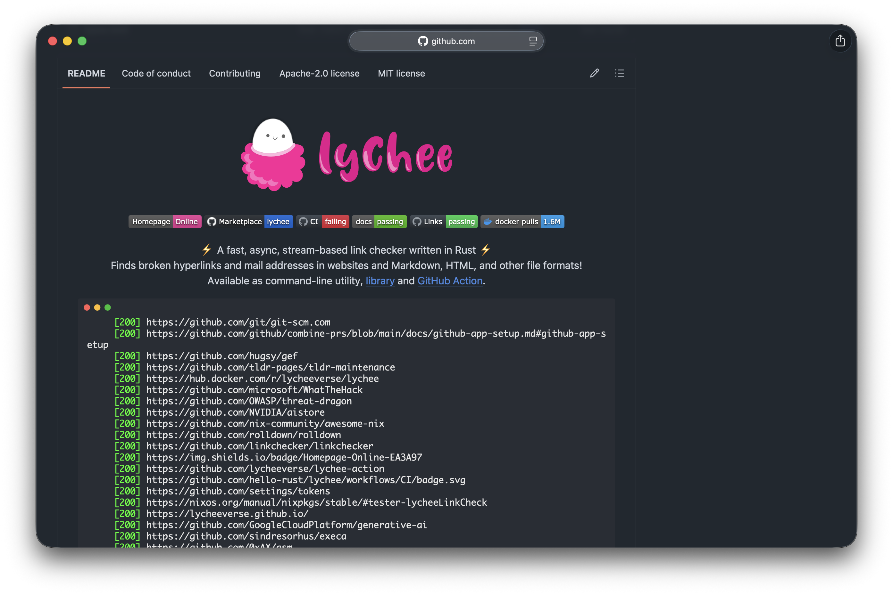Click the fast async link checker tagline

[x=346, y=250]
